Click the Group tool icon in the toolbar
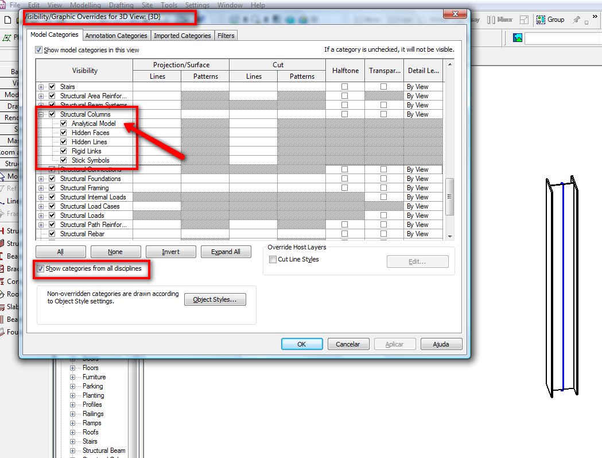Viewport: 602px width, 458px height. coord(541,20)
